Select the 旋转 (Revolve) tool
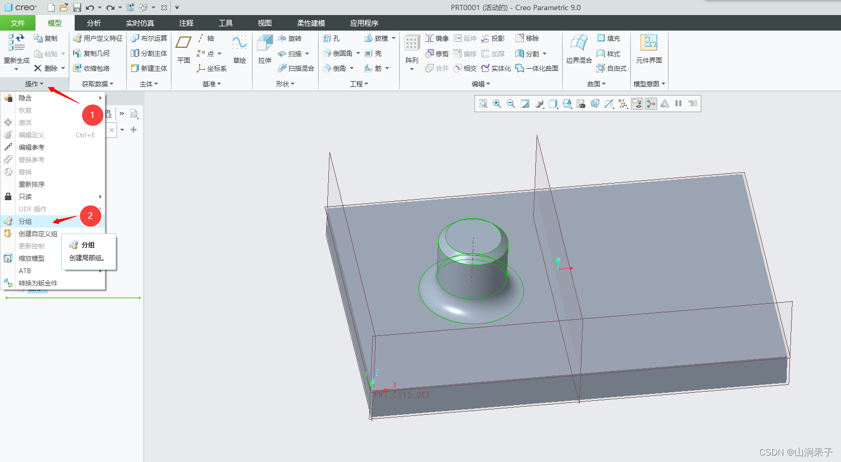The image size is (841, 462). [290, 39]
